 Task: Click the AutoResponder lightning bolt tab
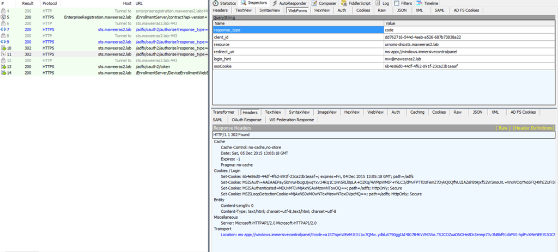(294, 3)
